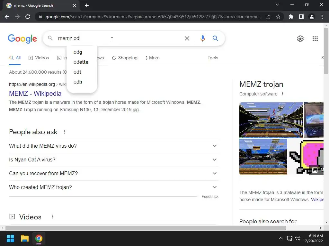The height and width of the screenshot is (246, 329).
Task: Open the laptop photo thumbnail
Action: point(314,120)
